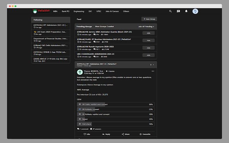Switch to New Groups Created tab

pyautogui.click(x=104, y=26)
